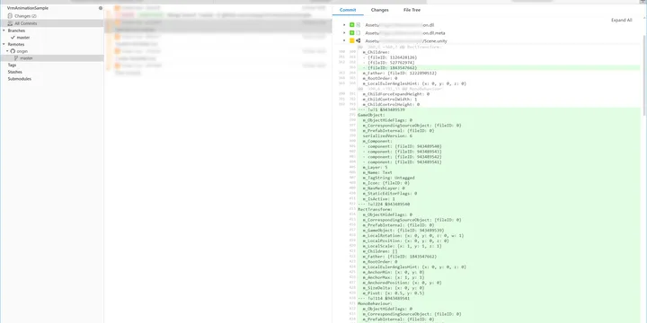Click the Changes database icon in sidebar
The image size is (647, 323).
click(x=10, y=15)
